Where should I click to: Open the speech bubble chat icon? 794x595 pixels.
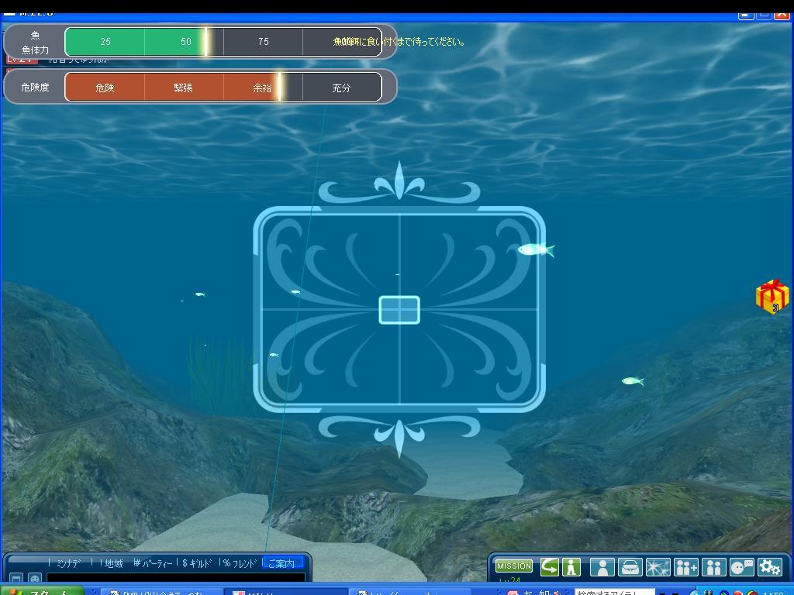click(x=742, y=567)
